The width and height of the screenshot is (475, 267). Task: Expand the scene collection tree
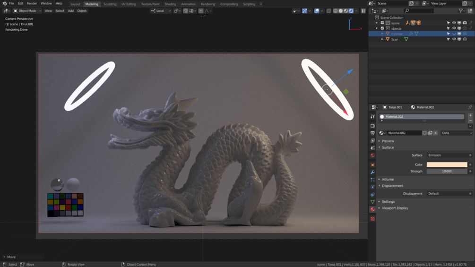point(377,23)
